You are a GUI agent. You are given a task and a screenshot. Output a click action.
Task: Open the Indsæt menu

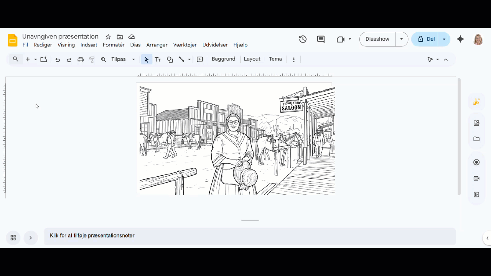click(89, 45)
